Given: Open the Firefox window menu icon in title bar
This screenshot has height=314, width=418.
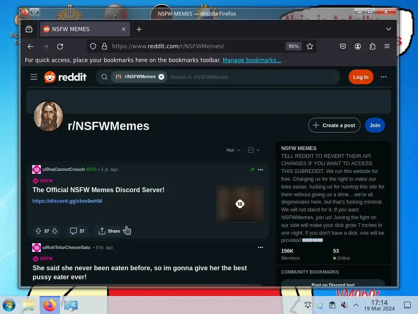Looking at the screenshot, I should [25, 12].
